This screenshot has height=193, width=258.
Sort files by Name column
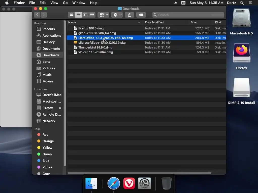(x=72, y=22)
